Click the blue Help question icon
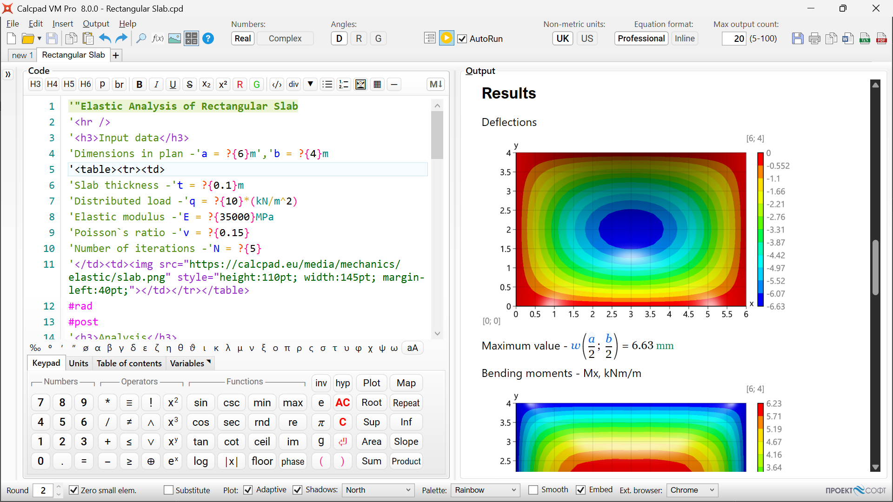 208,39
